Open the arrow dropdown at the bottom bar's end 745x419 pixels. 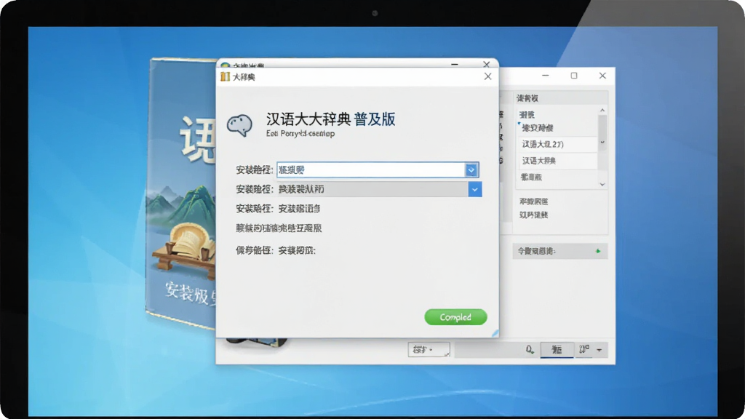[x=599, y=351]
